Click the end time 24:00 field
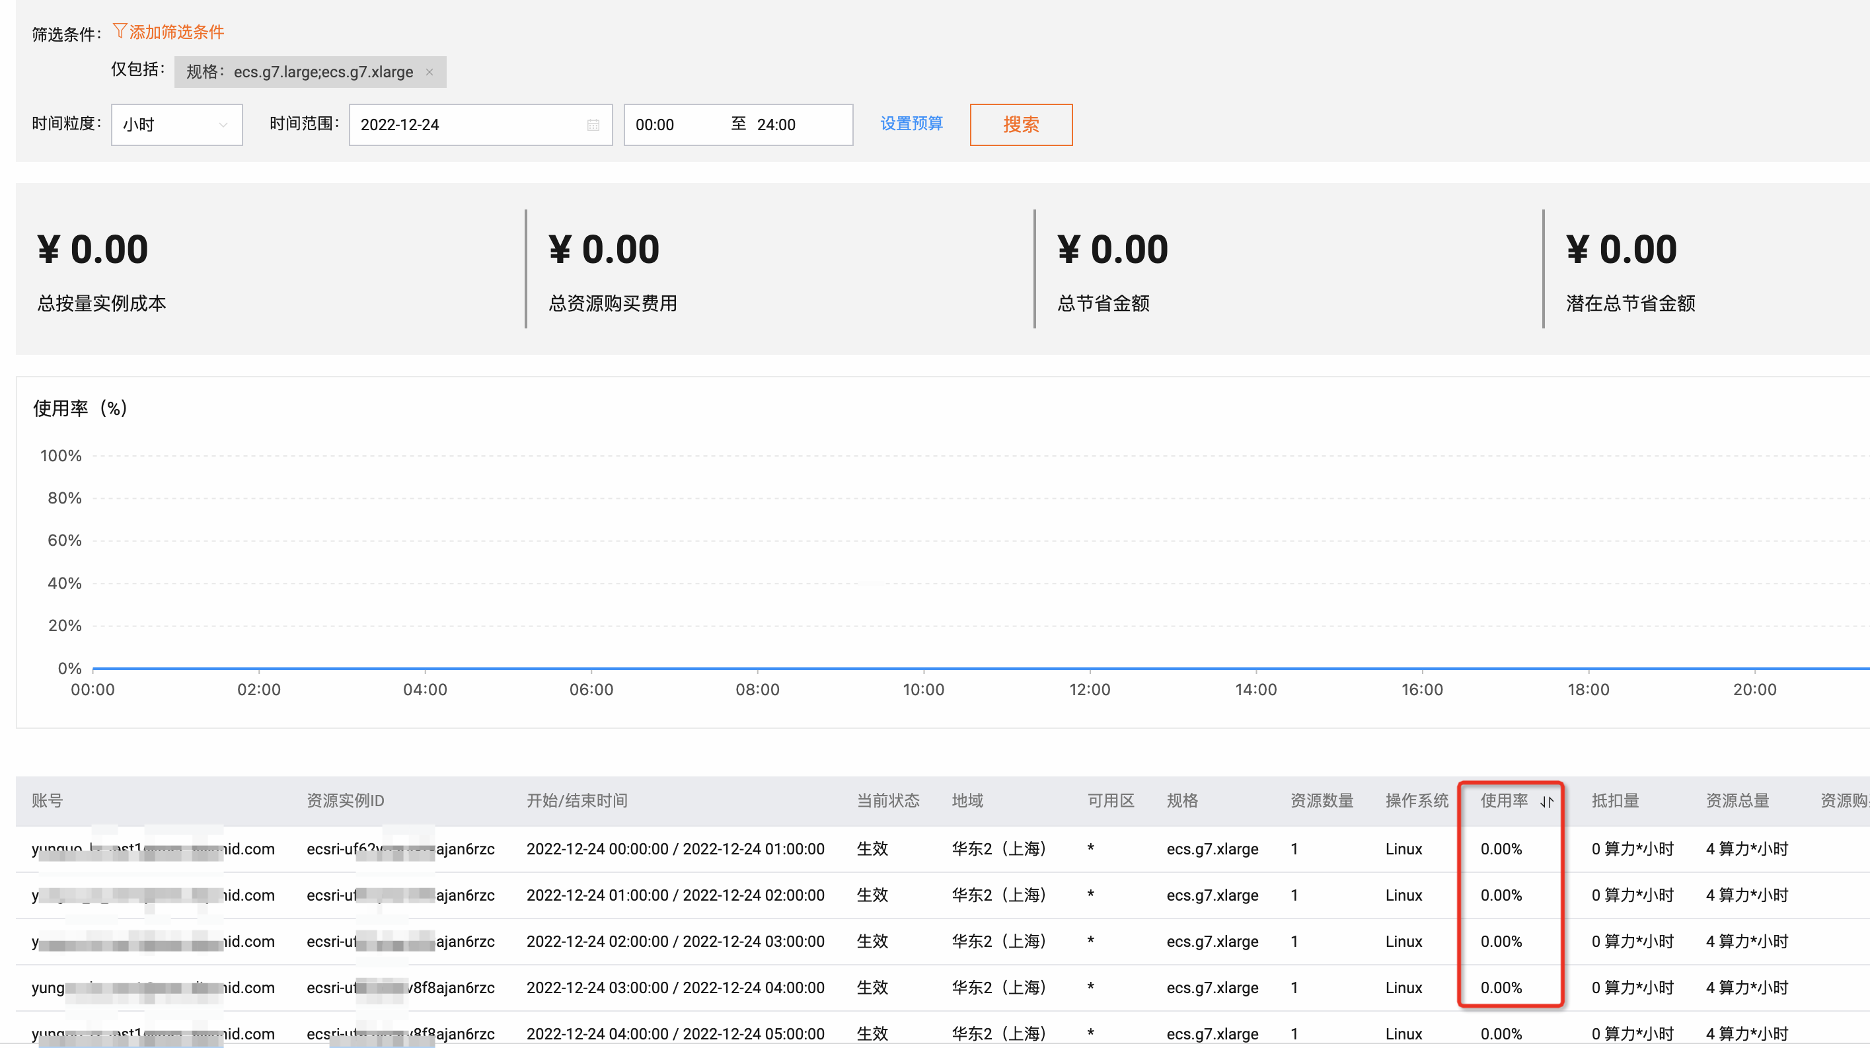Screen dimensions: 1870x1048 tap(776, 125)
